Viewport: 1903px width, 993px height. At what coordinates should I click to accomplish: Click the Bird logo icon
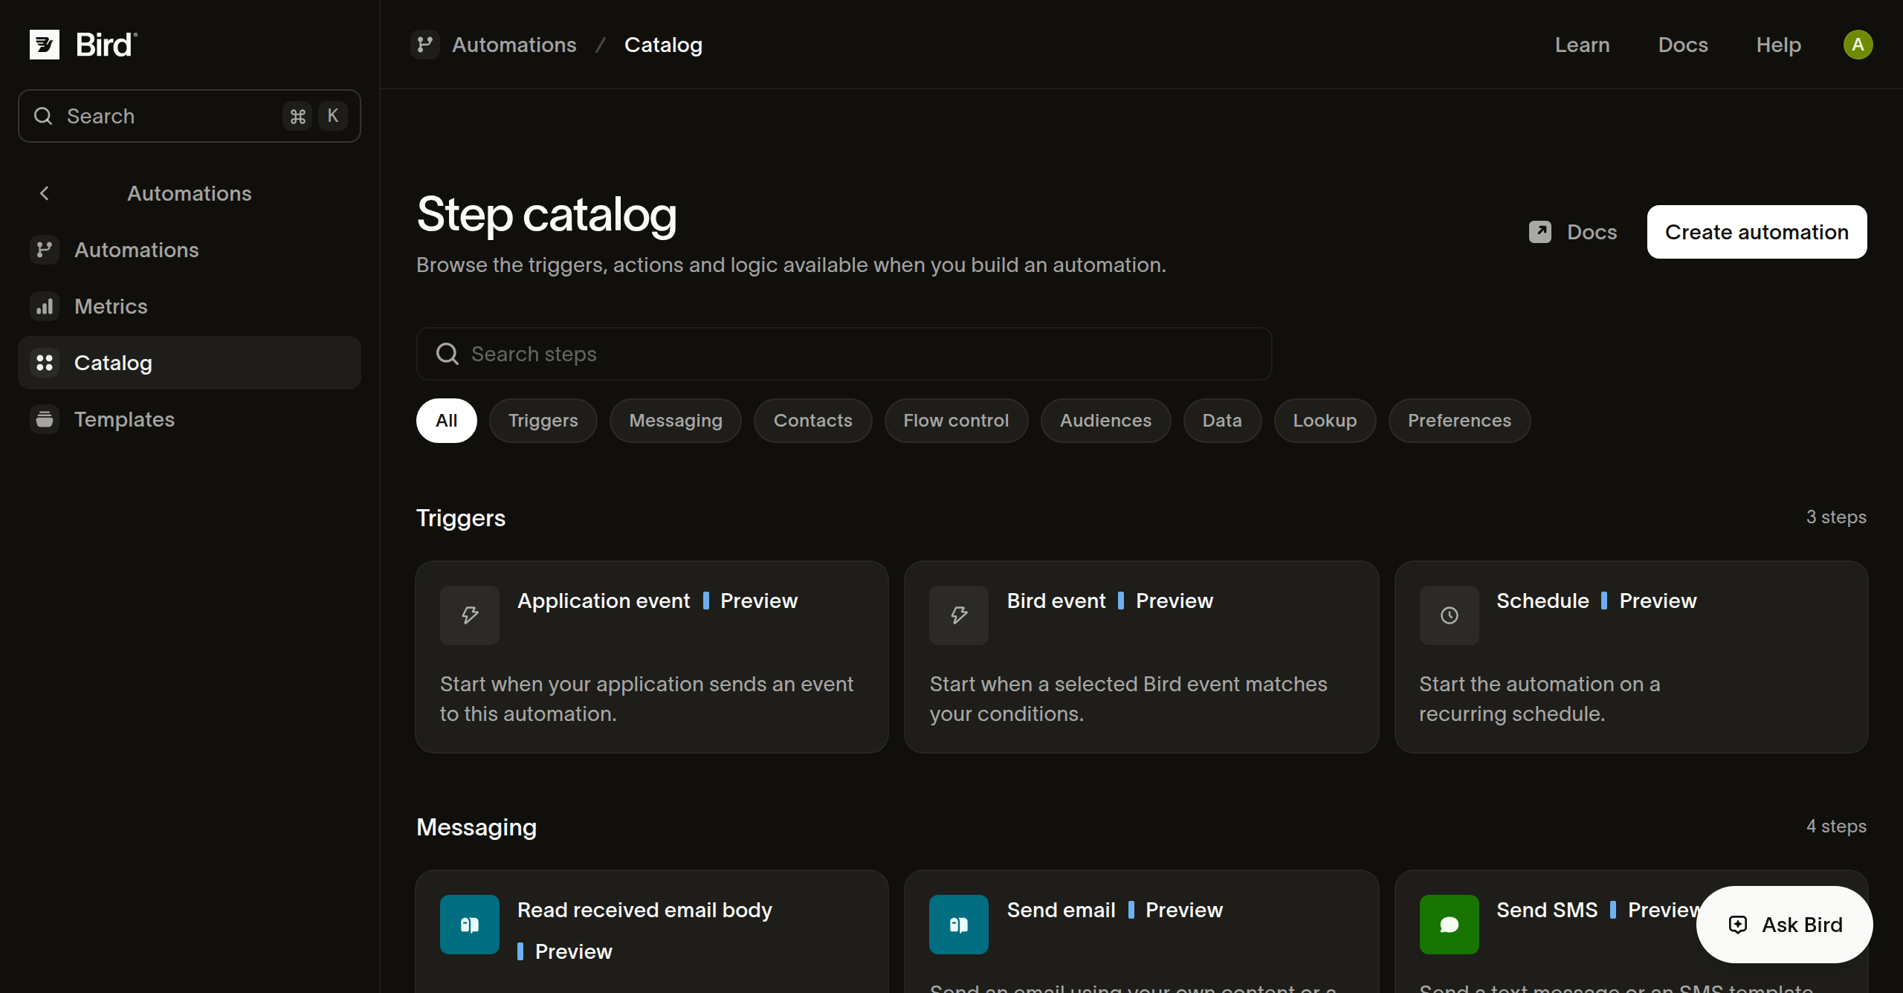(45, 45)
